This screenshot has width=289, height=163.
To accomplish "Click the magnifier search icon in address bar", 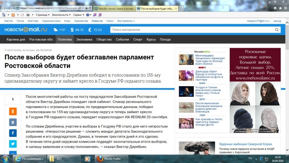I will pos(80,8).
